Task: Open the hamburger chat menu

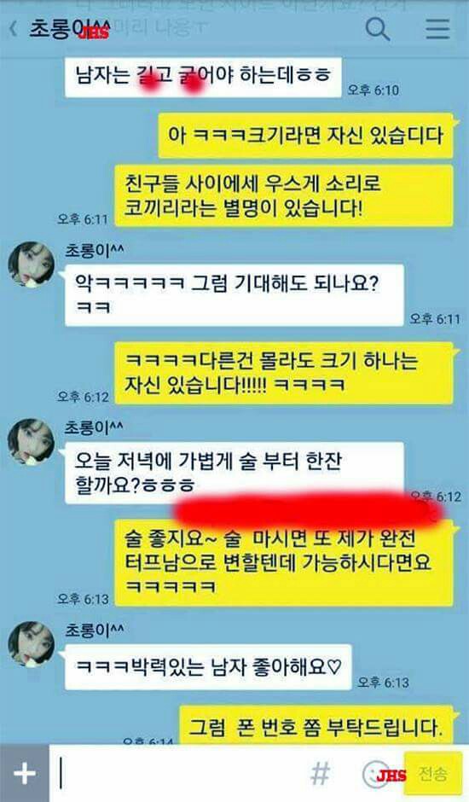Action: [438, 29]
